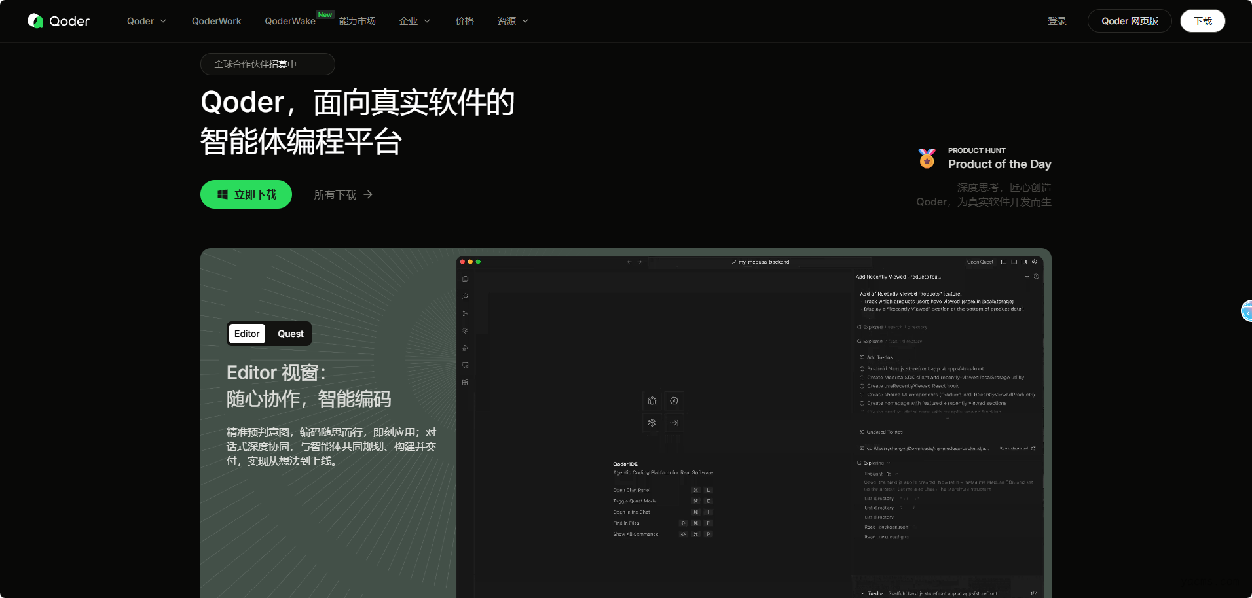Check the Create useRecentlyViewed React hook to-do
This screenshot has width=1252, height=598.
[862, 386]
